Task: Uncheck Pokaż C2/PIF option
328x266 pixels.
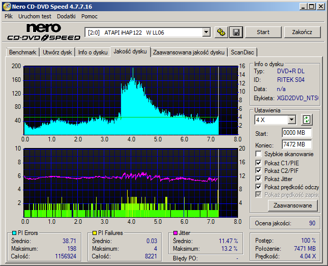Action: point(258,170)
